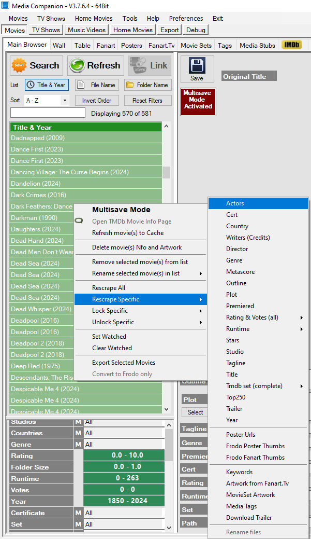Open Countries filter All dropdown

pos(124,433)
